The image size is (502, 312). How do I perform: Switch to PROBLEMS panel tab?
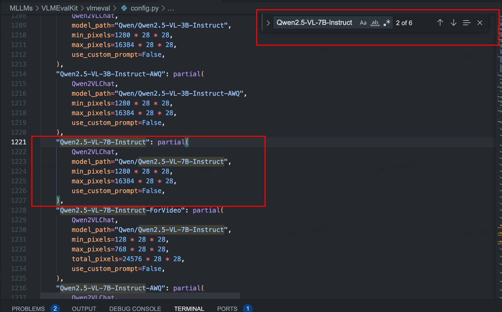tap(28, 308)
